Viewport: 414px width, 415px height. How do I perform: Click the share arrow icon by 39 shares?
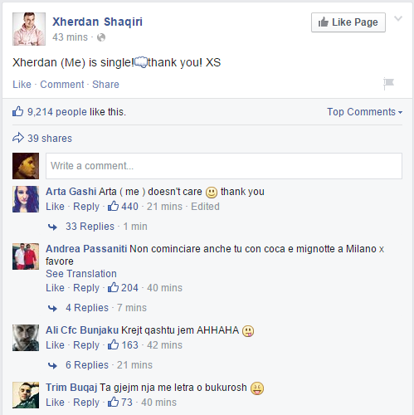tap(18, 138)
